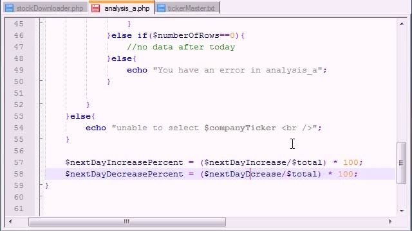This screenshot has width=412, height=231.
Task: Click the number 100 on line 58
Action: [345, 174]
